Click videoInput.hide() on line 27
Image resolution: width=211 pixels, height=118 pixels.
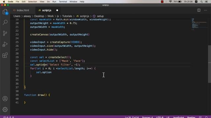[x=44, y=49]
